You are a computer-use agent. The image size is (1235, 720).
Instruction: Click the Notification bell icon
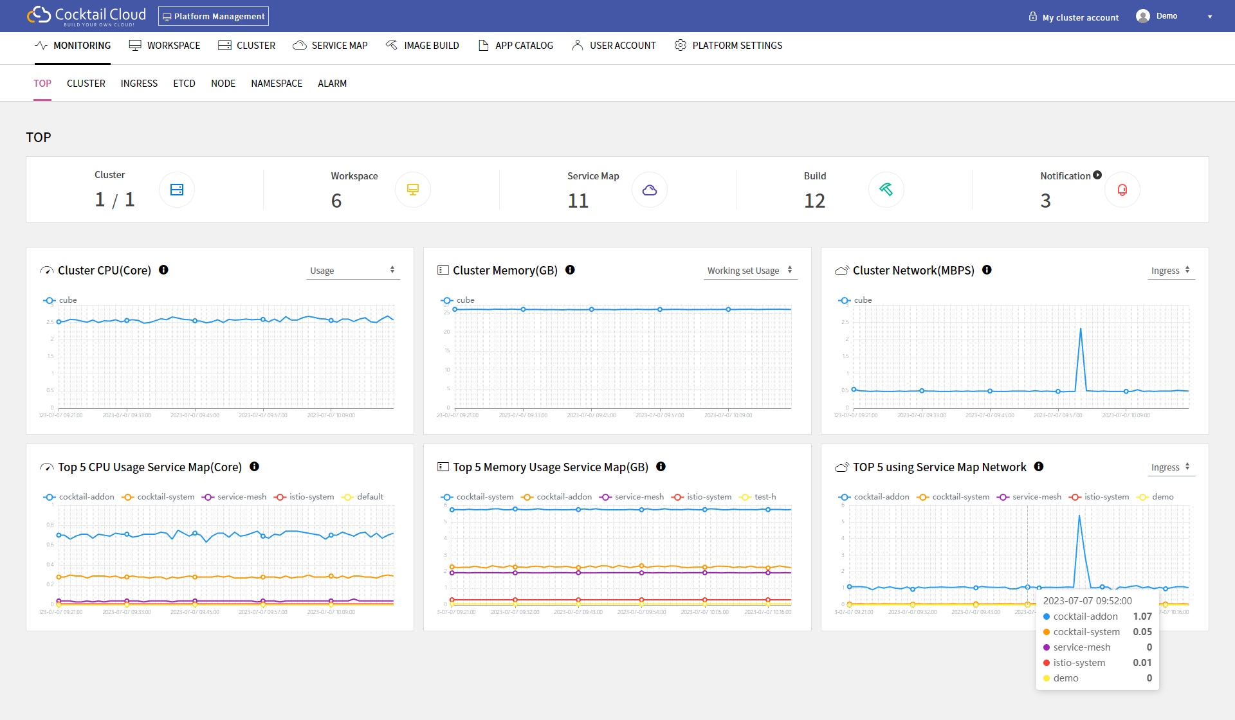click(x=1122, y=190)
